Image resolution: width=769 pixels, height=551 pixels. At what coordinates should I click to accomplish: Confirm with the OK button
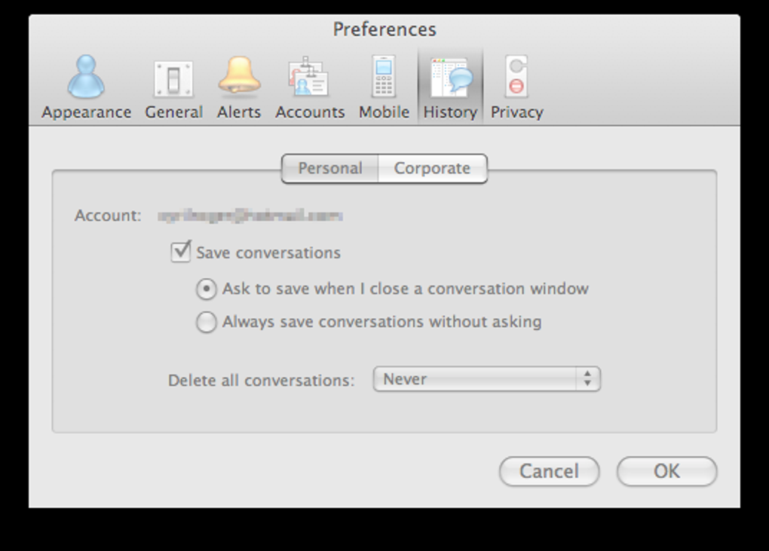click(x=666, y=472)
